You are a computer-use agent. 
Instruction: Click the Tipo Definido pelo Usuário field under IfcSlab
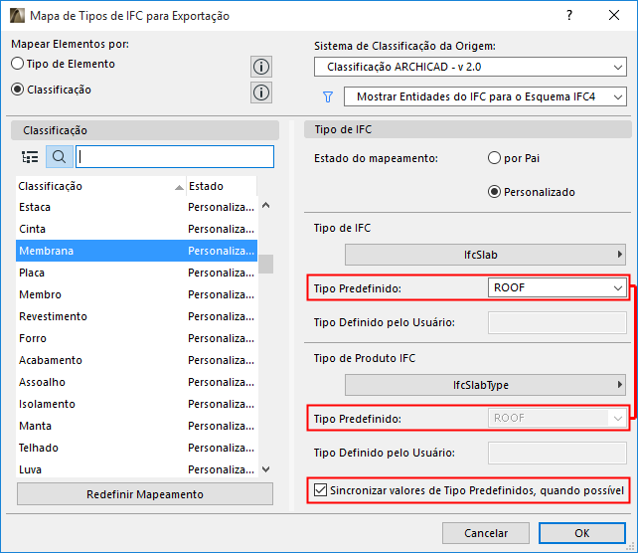(x=558, y=322)
